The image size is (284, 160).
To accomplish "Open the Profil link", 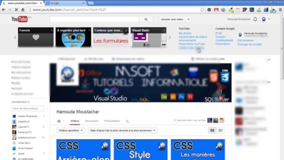I will tap(219, 33).
